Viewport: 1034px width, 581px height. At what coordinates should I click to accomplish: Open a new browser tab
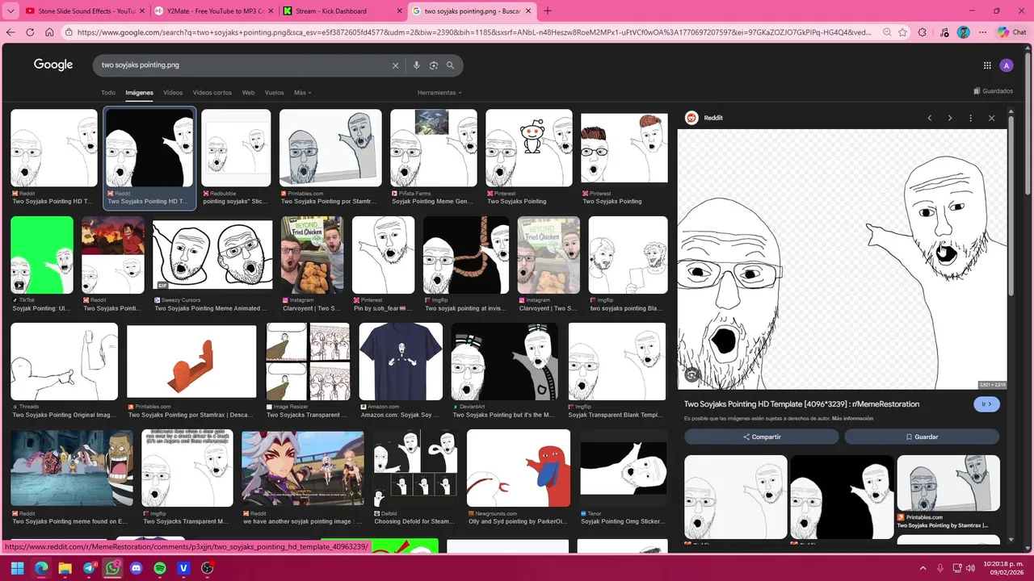point(547,11)
